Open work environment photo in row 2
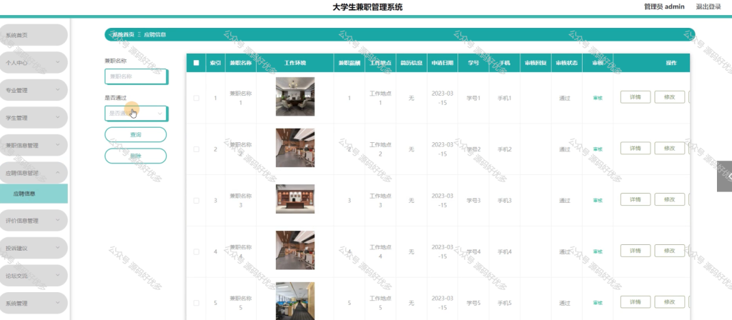732x320 pixels. pos(295,148)
